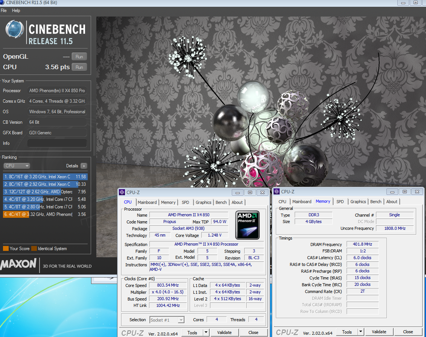Minimize the Cinebench window
The width and height of the screenshot is (426, 337).
tap(403, 3)
